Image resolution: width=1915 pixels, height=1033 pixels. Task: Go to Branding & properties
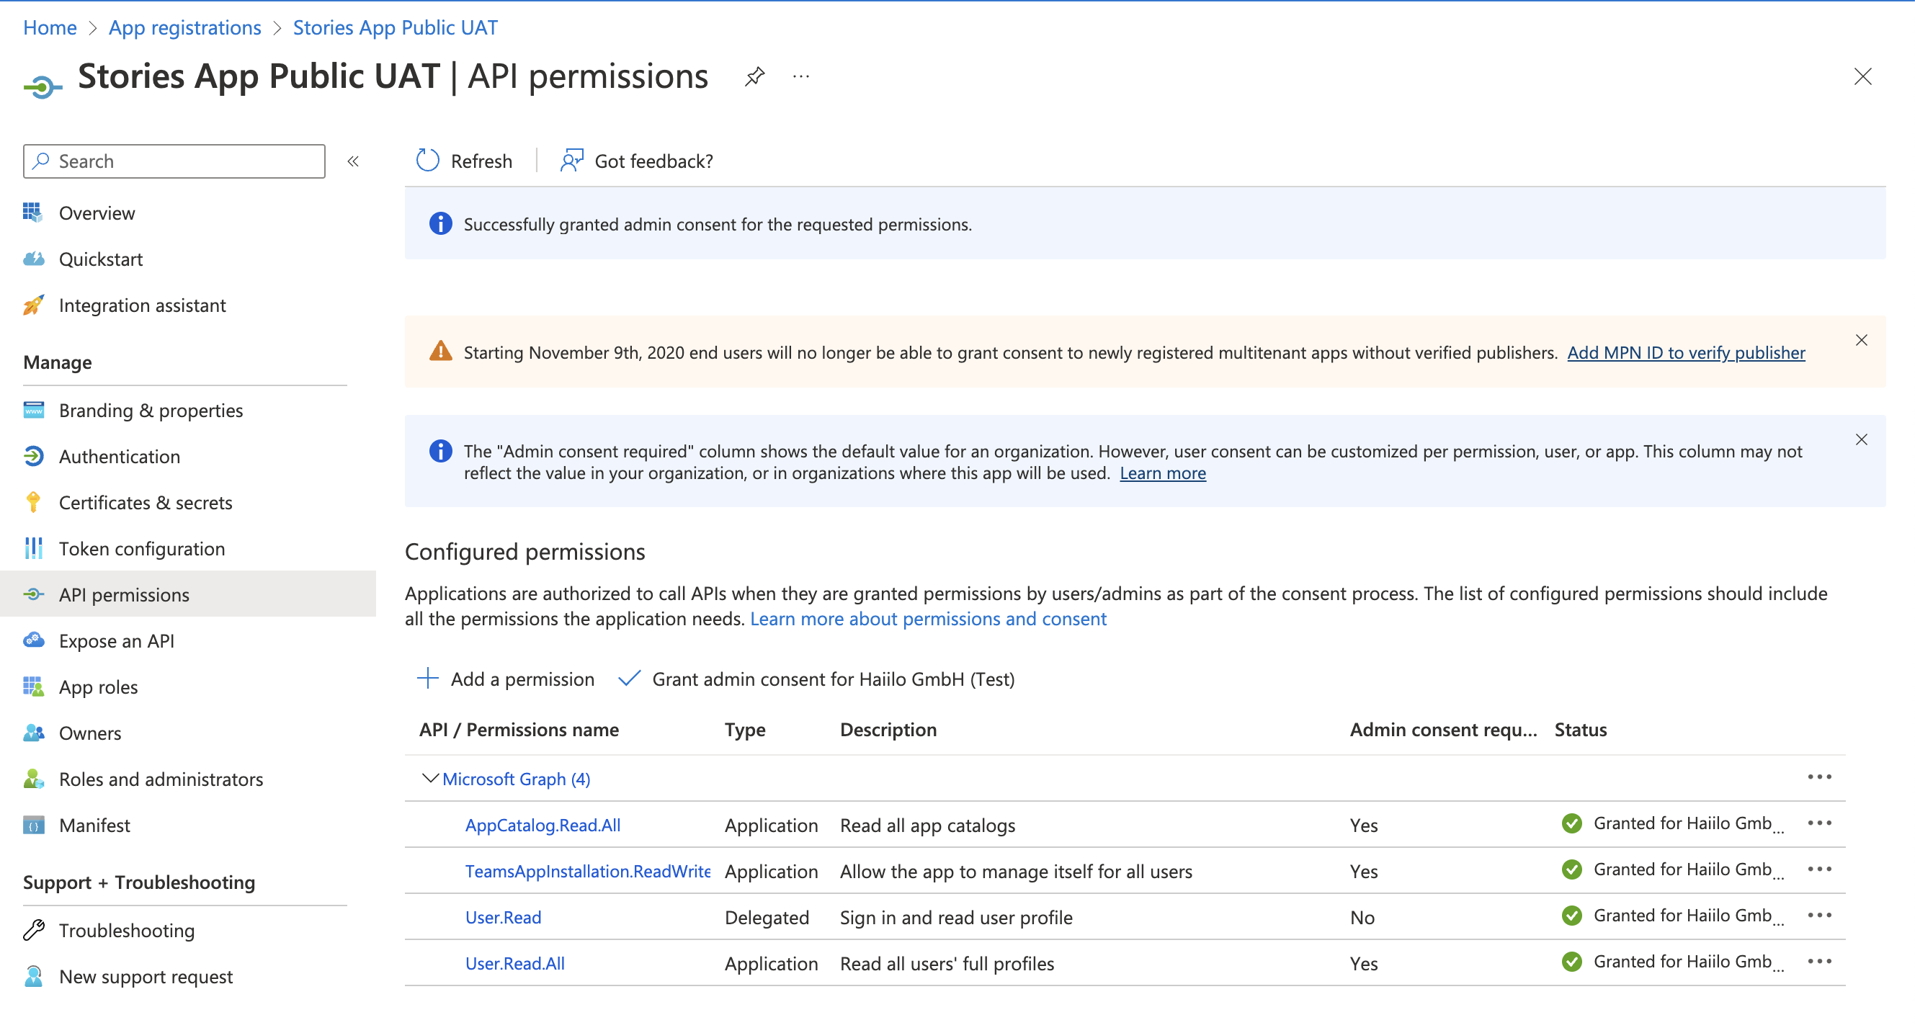(151, 410)
